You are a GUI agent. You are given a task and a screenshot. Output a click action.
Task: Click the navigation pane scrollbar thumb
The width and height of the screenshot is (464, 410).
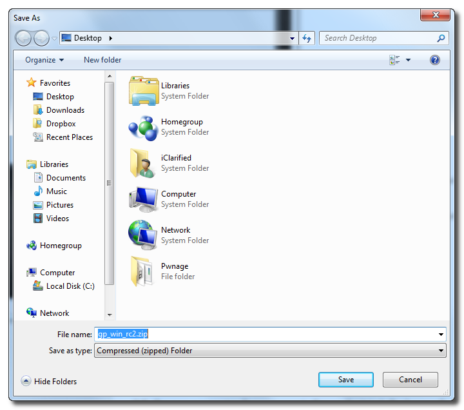pyautogui.click(x=110, y=183)
